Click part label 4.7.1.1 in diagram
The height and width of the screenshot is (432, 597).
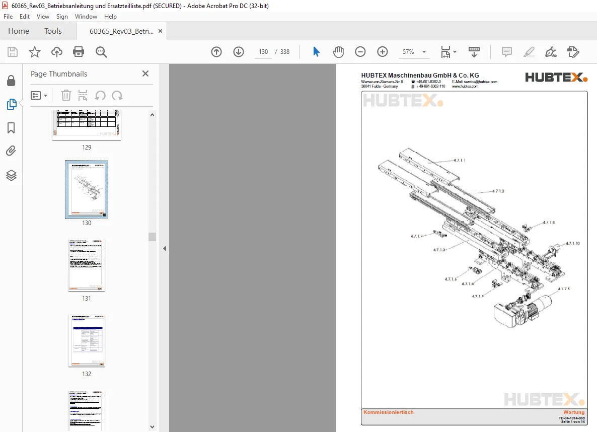pos(459,161)
